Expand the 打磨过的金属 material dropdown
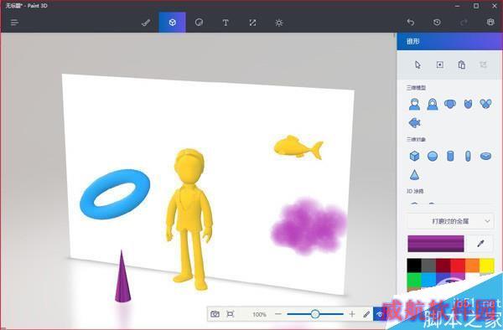This screenshot has width=503, height=330. click(450, 221)
